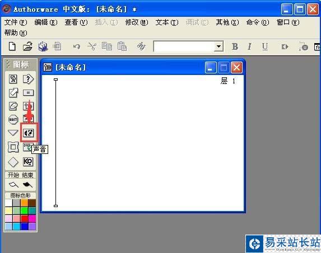Click the Import toolbar icon
Viewport: 321px width, 253px height.
(57, 46)
